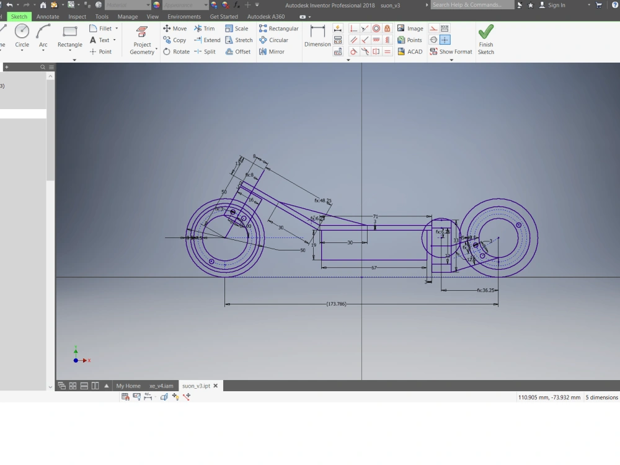Toggle the Center Point format

click(x=445, y=40)
